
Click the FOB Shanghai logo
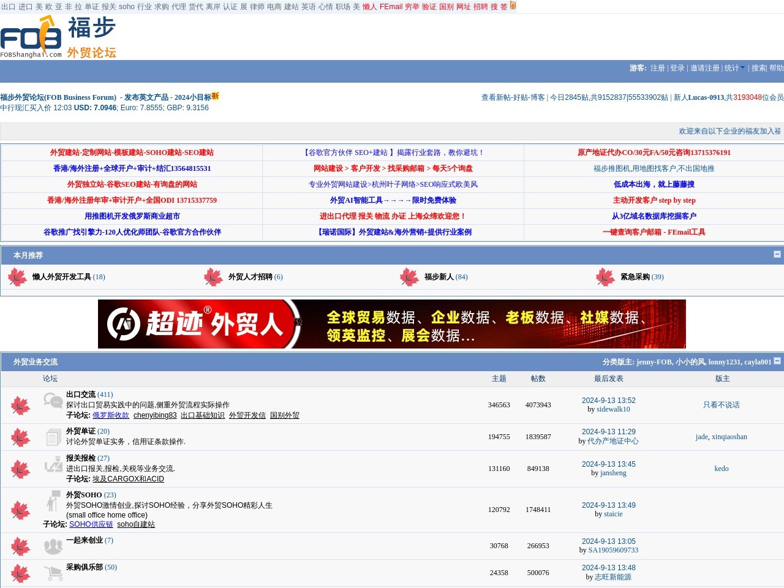click(31, 37)
